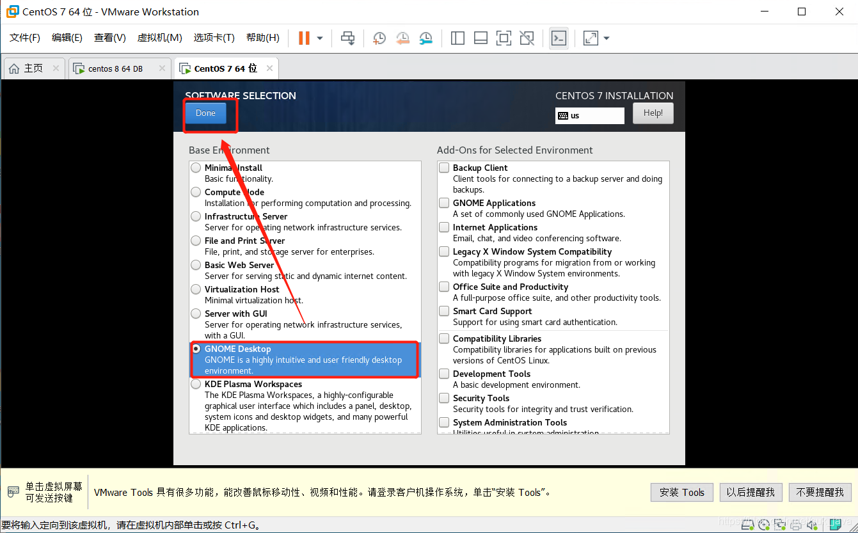This screenshot has width=858, height=533.
Task: Open the 查看(V) menu
Action: pyautogui.click(x=110, y=38)
